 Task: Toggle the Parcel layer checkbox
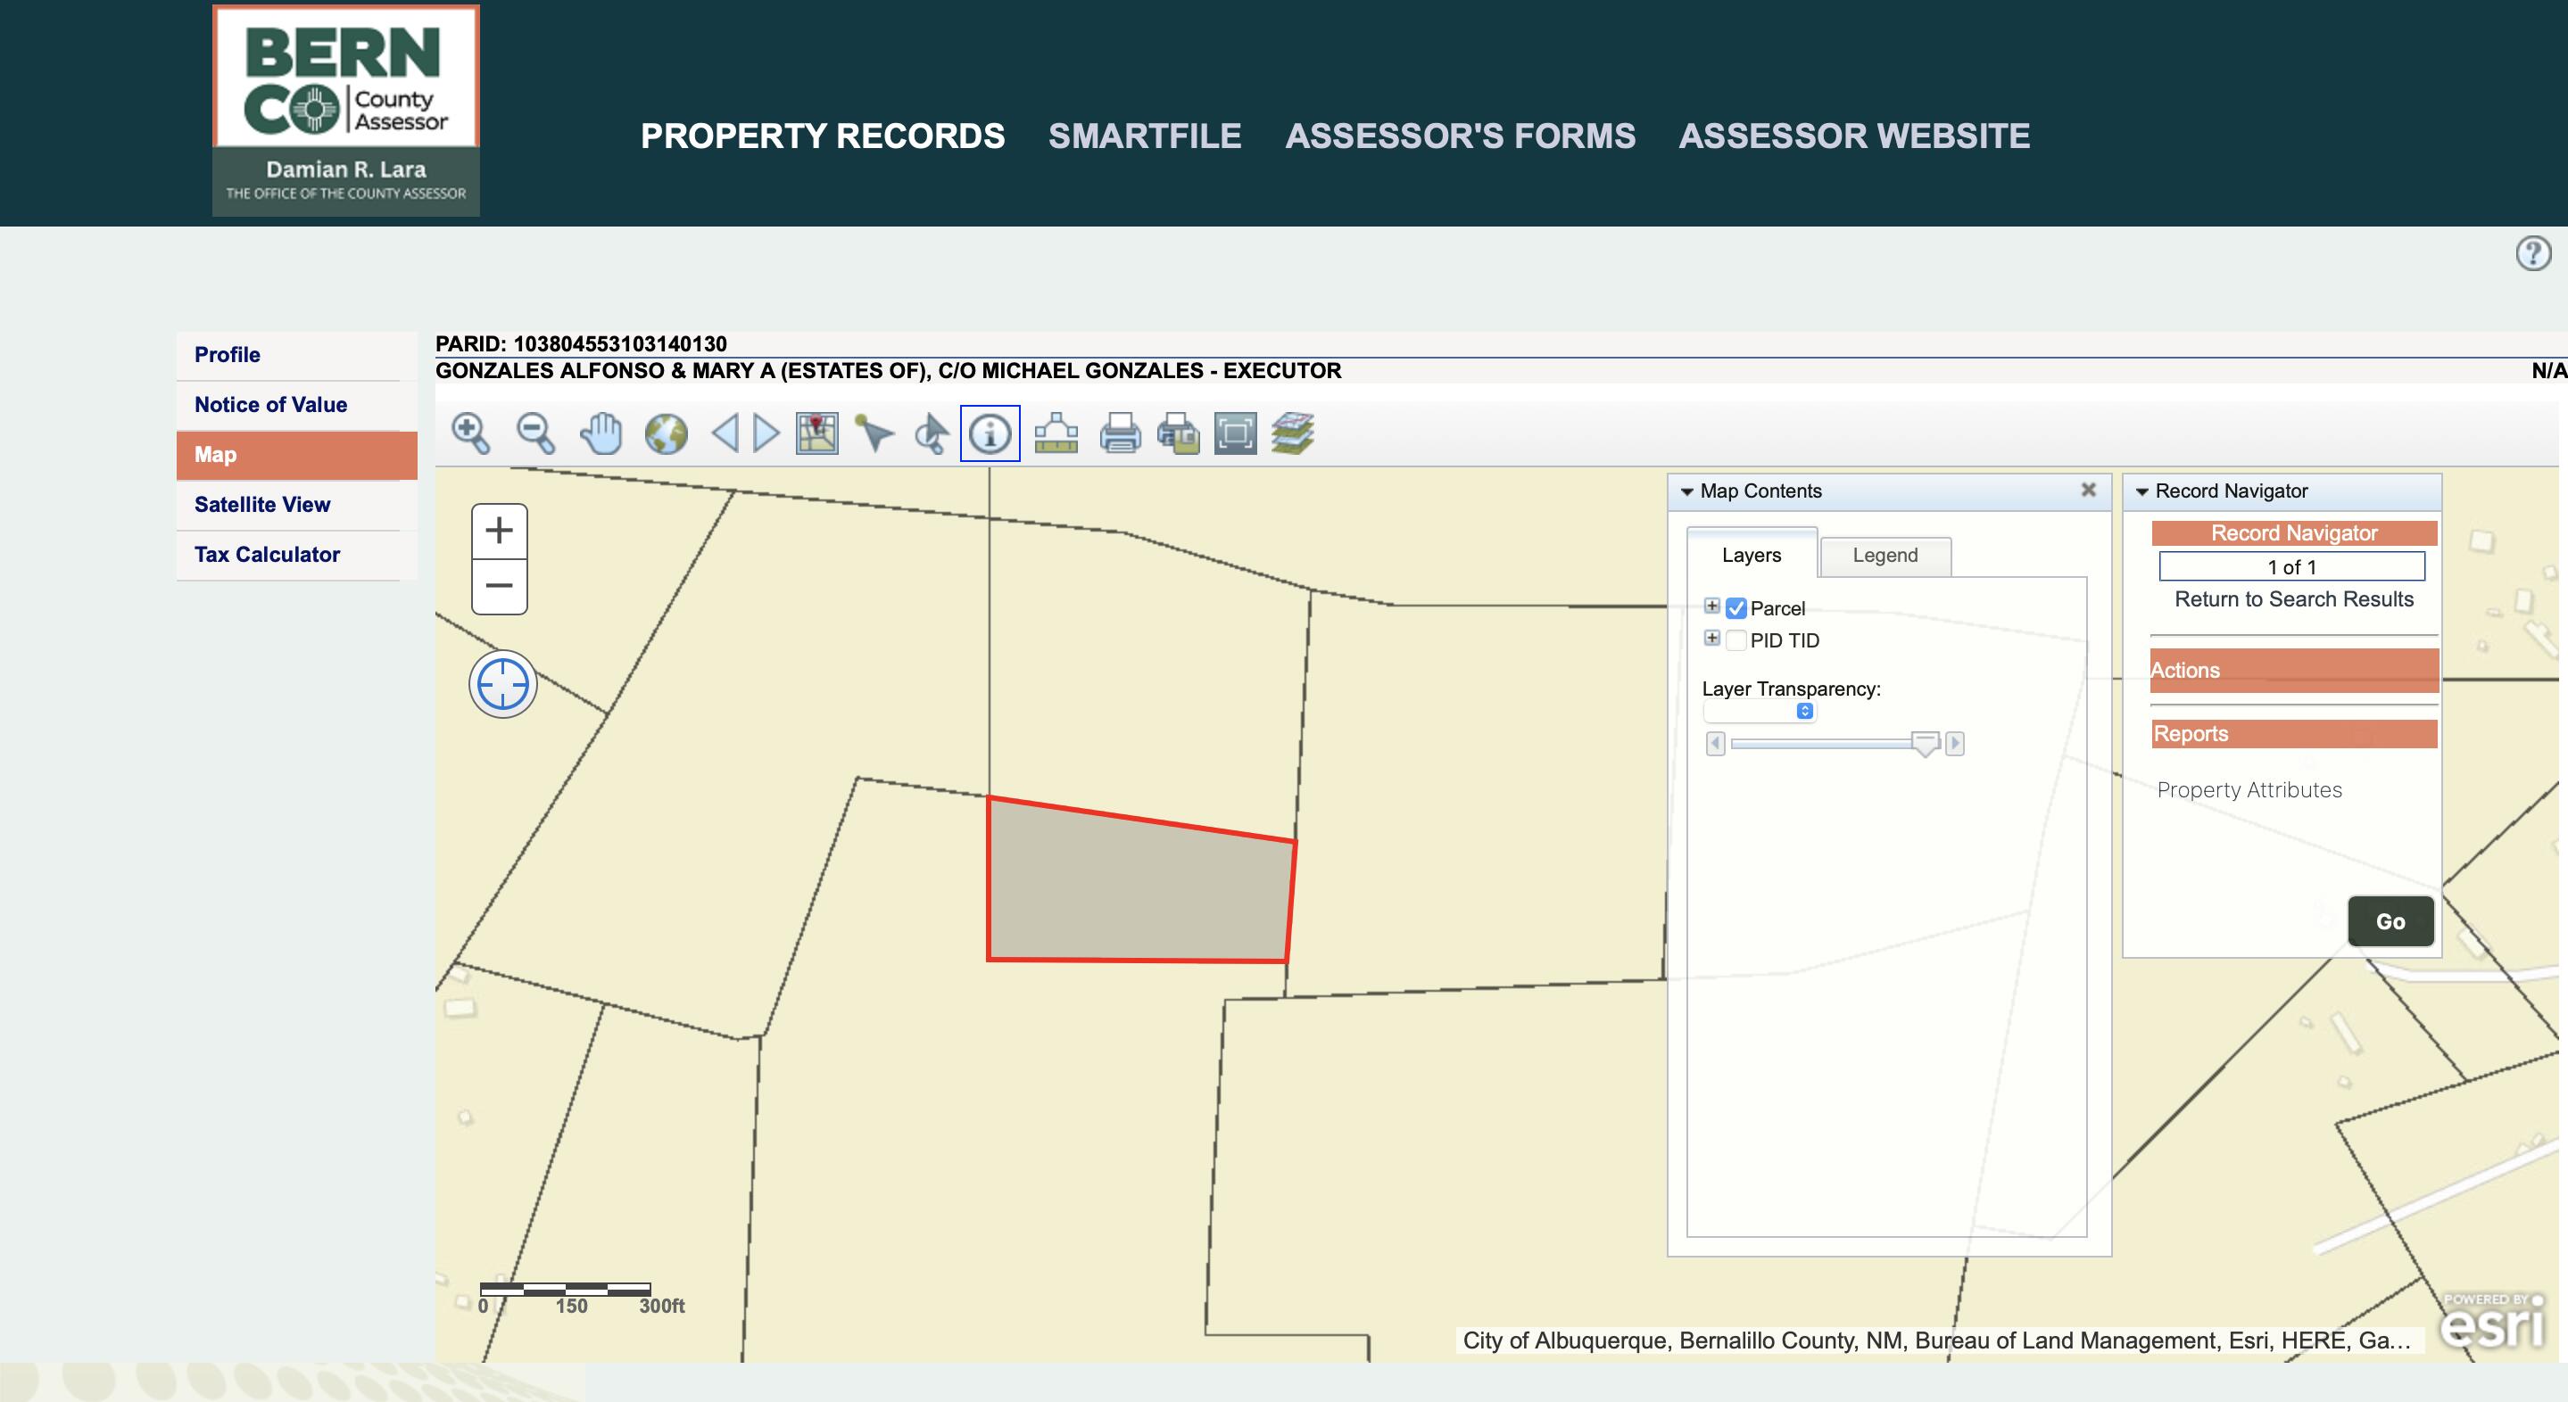[x=1735, y=607]
